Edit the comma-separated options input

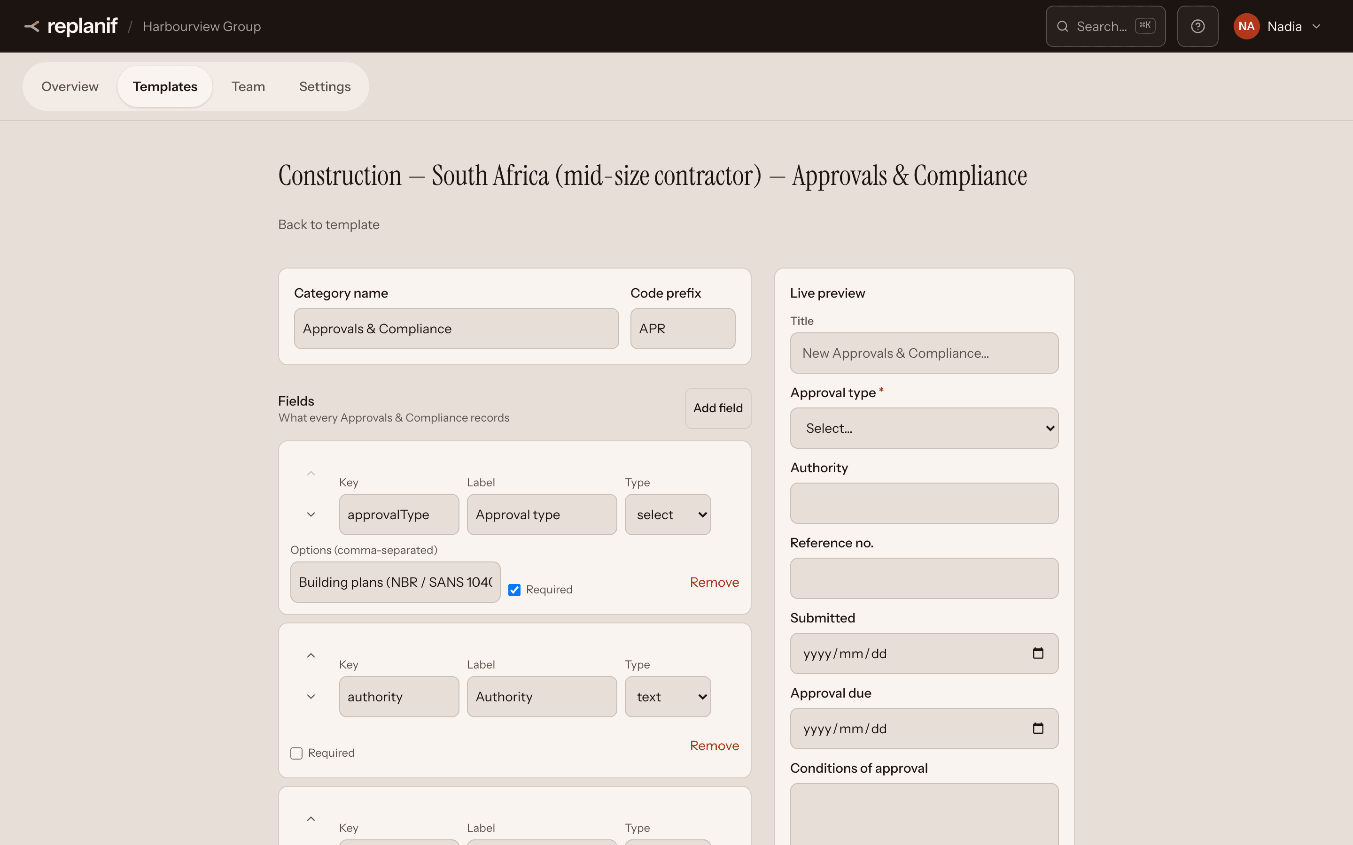(x=395, y=582)
